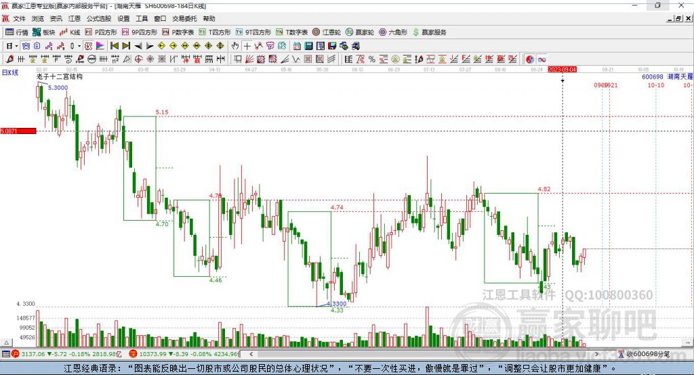Open the 六角形 hexagon tool
Image resolution: width=694 pixels, height=375 pixels.
pyautogui.click(x=393, y=32)
